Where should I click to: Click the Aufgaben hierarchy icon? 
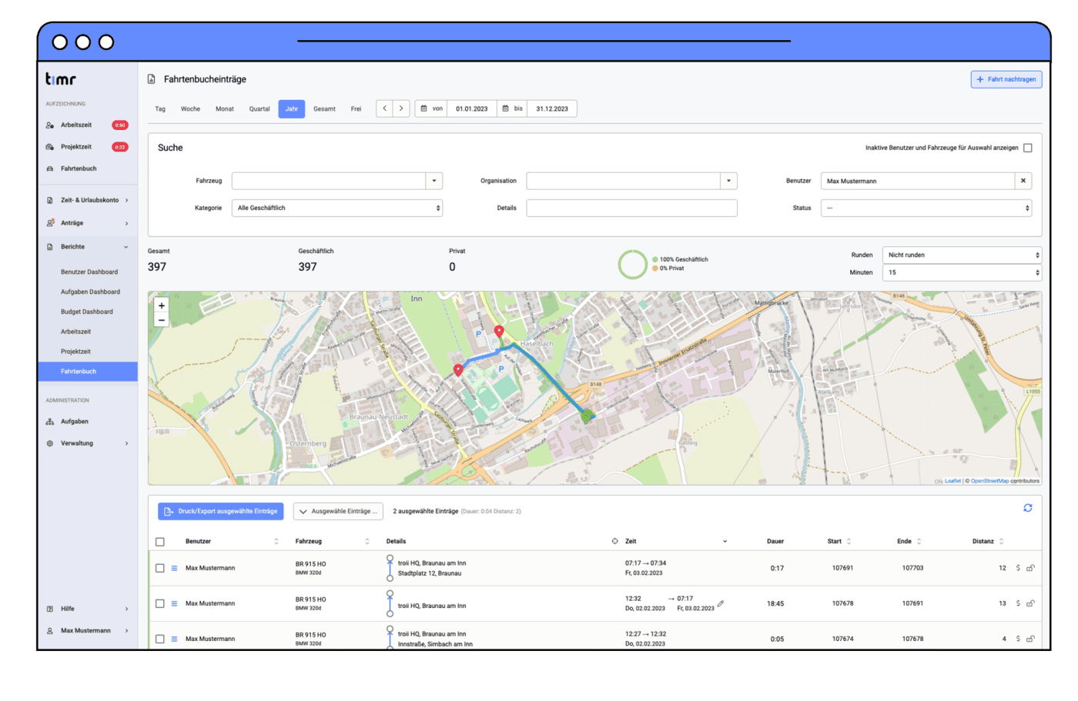[x=50, y=422]
